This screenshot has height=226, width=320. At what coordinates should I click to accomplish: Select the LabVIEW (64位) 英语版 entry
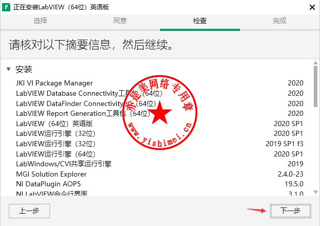(54, 124)
